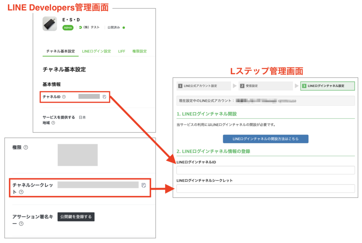Click the help icon beside チャネルID
Screen dimensions: 362x243
(x=64, y=97)
